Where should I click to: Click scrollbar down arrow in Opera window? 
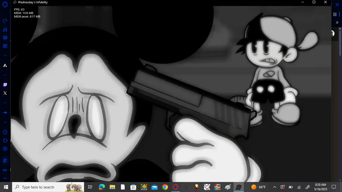[x=340, y=180]
